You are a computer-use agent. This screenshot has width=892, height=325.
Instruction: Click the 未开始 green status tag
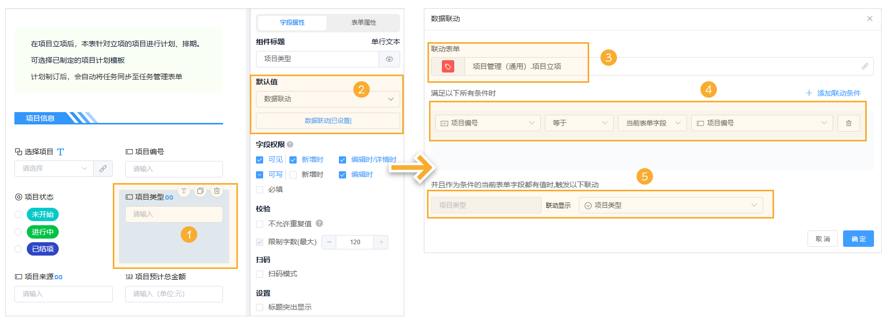[x=43, y=214]
